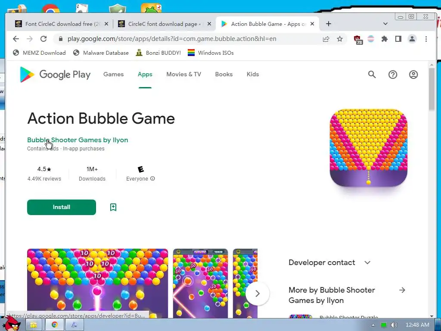Go to the Movies & TV section
The image size is (441, 331).
click(x=183, y=74)
